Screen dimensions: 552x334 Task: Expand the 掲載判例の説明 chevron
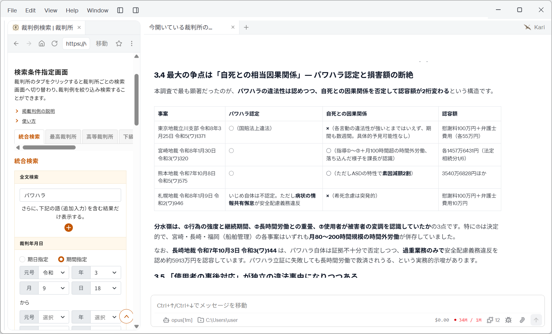[x=17, y=111]
